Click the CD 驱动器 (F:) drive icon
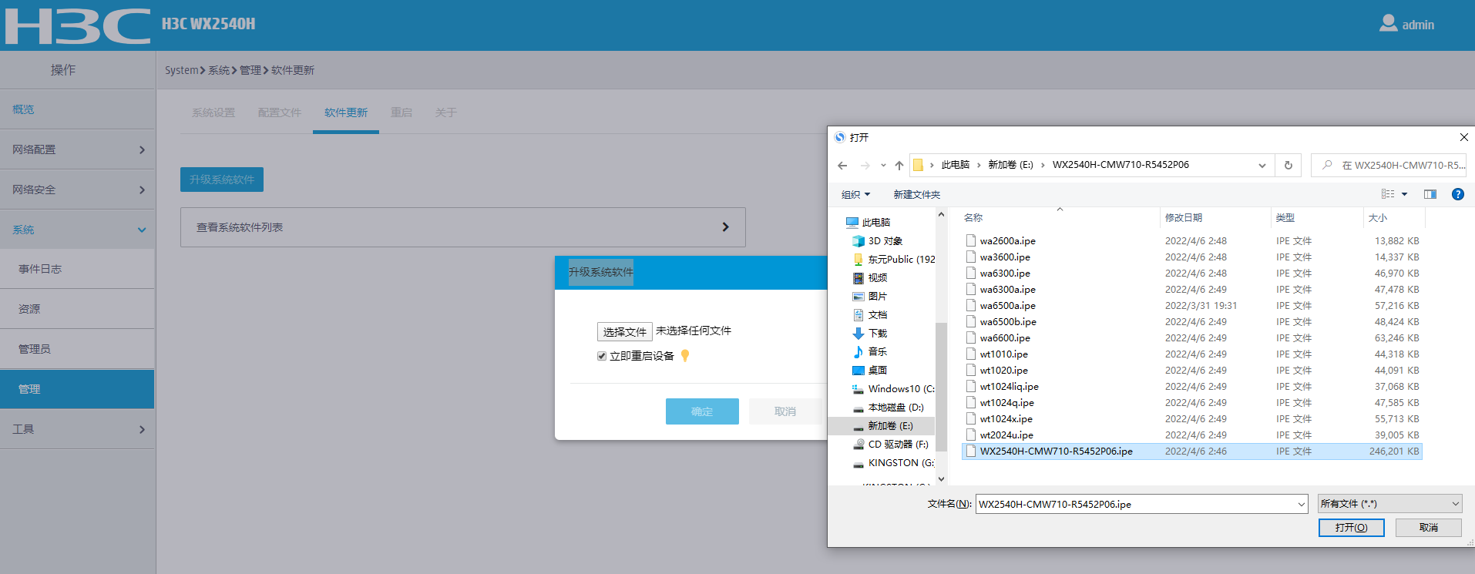This screenshot has height=574, width=1475. (858, 445)
